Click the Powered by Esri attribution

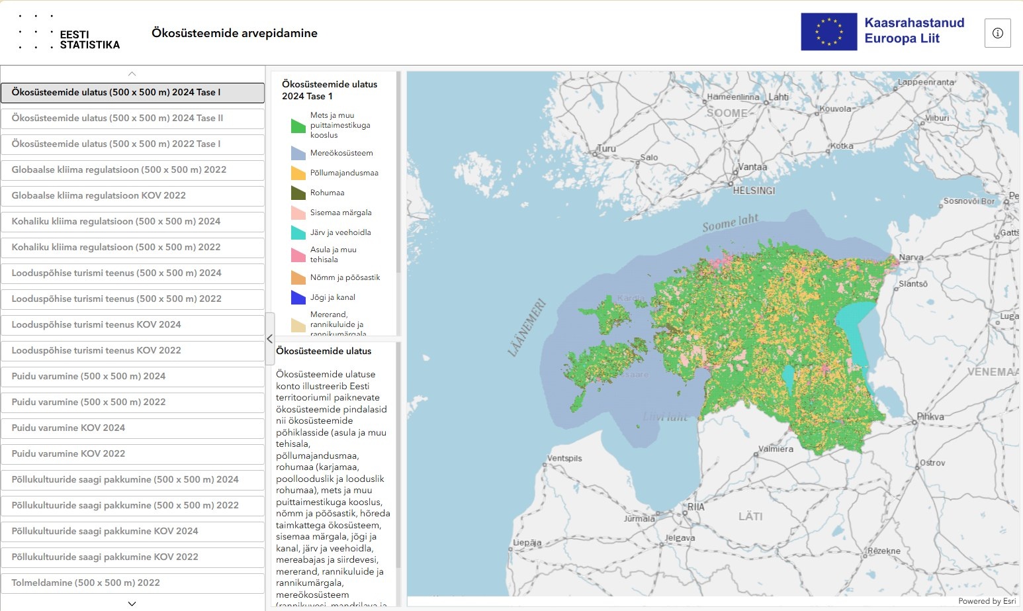(986, 601)
